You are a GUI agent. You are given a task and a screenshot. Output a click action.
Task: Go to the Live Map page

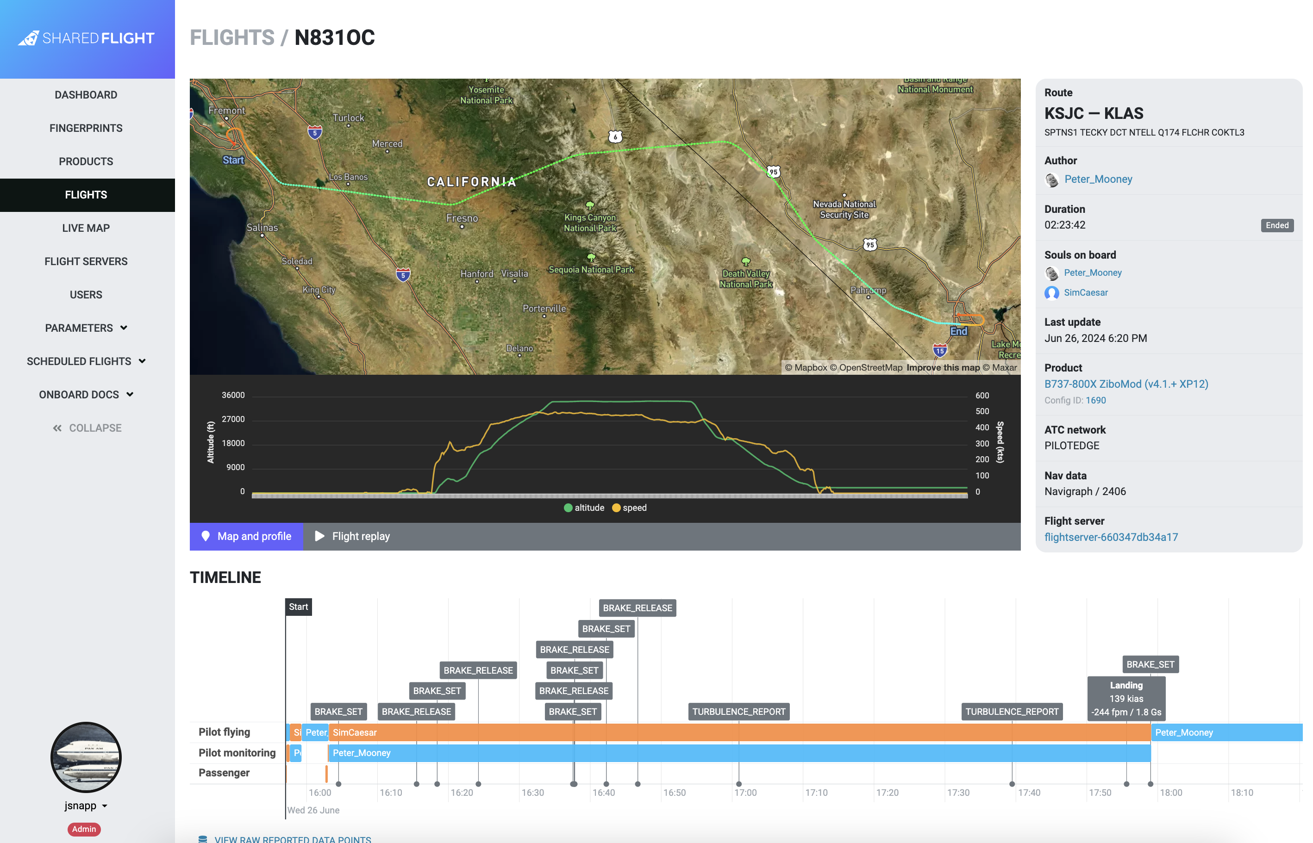pos(86,228)
